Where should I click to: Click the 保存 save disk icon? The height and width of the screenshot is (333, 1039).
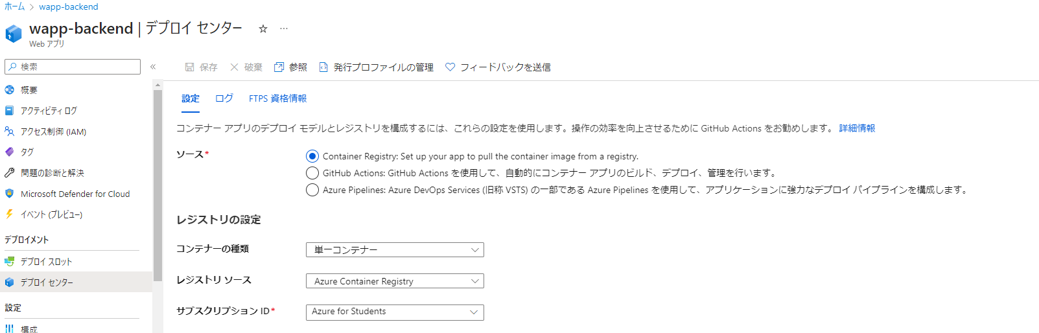(x=189, y=67)
